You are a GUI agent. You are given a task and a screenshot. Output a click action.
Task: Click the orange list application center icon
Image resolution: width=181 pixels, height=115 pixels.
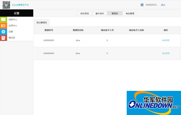3,26
